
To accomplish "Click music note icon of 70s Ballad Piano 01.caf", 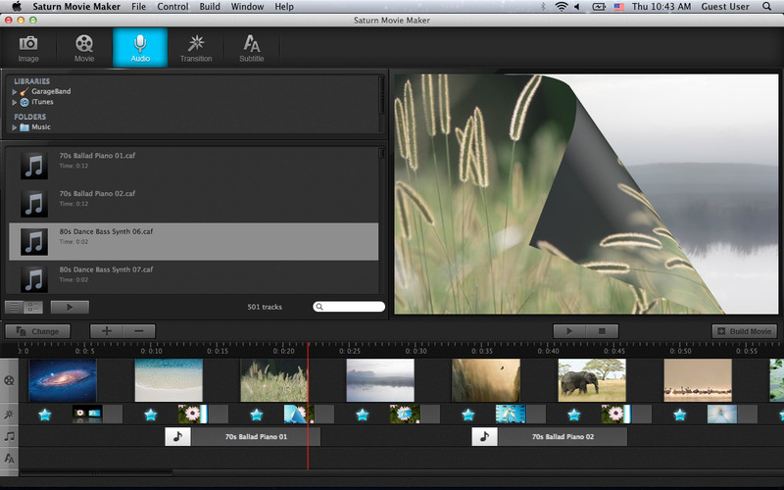I will pos(34,166).
